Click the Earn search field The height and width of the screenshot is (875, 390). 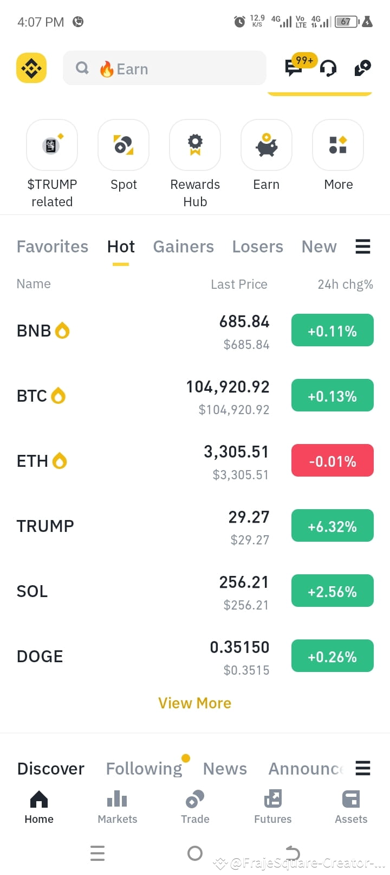click(x=165, y=68)
